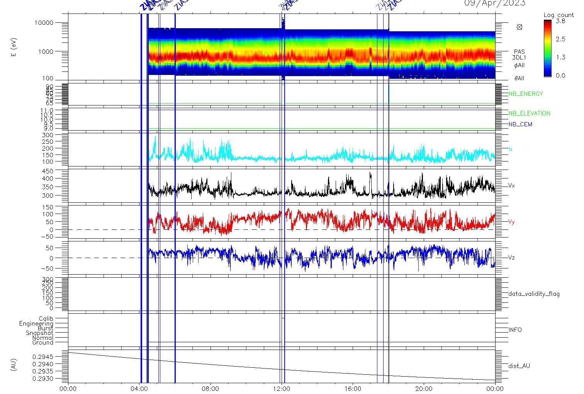Click the (AU) axis title
This screenshot has height=394, width=584.
14,365
